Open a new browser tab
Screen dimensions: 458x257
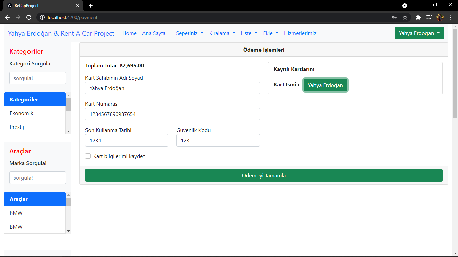pyautogui.click(x=90, y=5)
